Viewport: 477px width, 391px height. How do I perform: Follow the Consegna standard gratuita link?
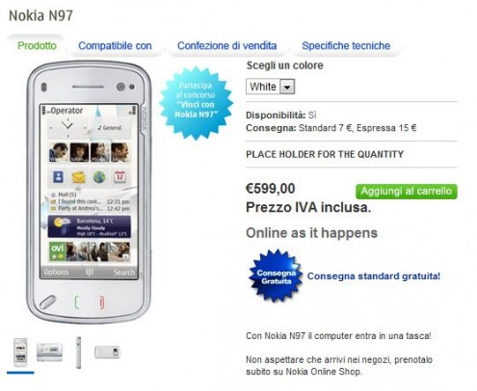pos(374,276)
